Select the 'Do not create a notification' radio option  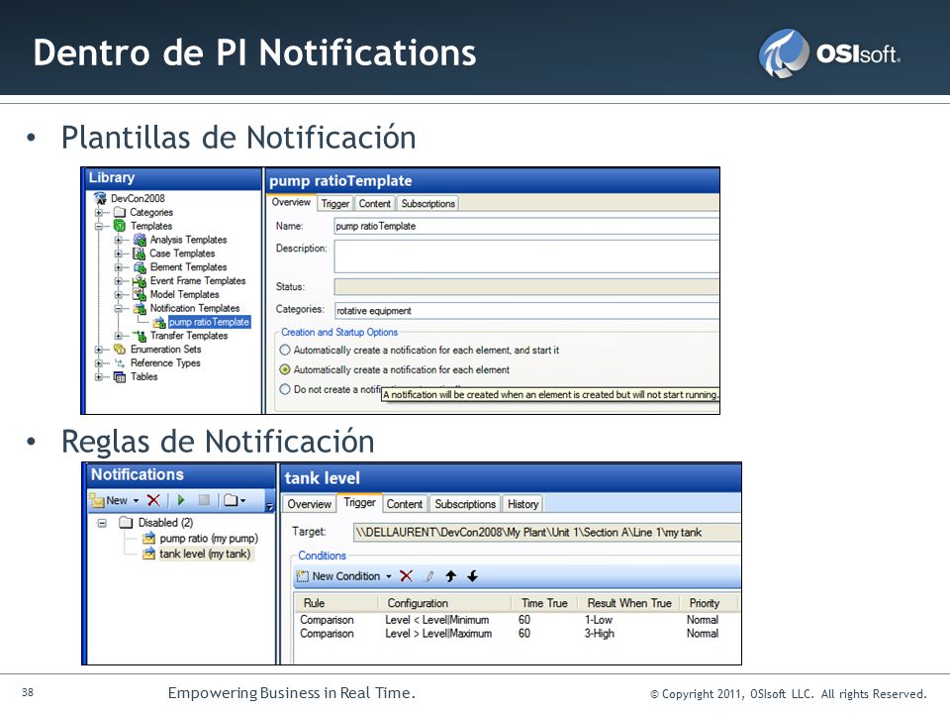coord(285,389)
